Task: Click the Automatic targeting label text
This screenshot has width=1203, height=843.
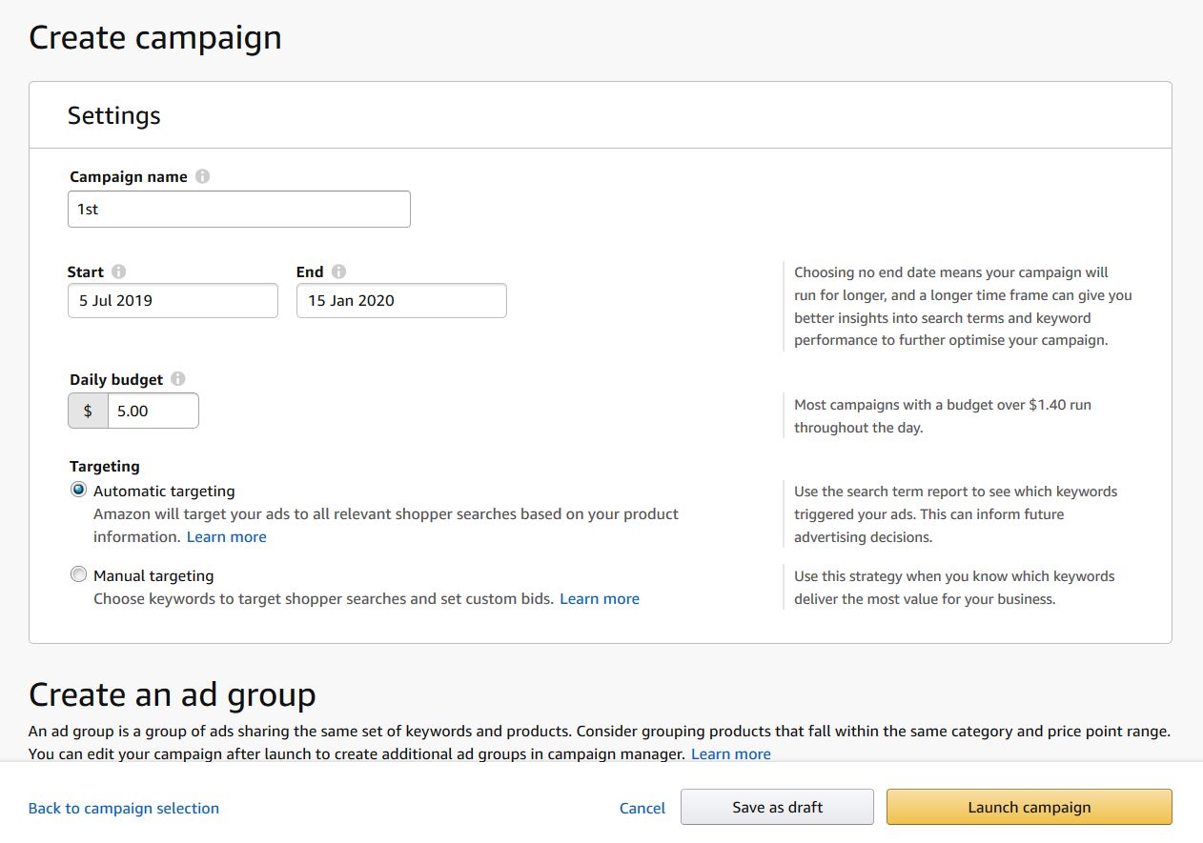Action: [x=164, y=492]
